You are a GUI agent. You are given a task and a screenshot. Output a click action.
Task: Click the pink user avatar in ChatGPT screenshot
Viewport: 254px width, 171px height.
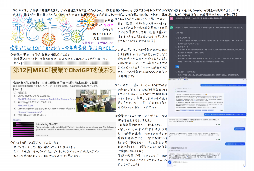(171, 19)
